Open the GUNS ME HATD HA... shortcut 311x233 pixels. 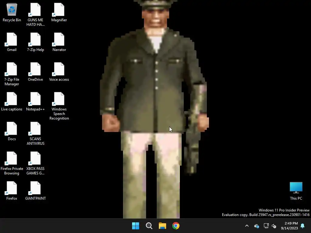[x=36, y=15]
